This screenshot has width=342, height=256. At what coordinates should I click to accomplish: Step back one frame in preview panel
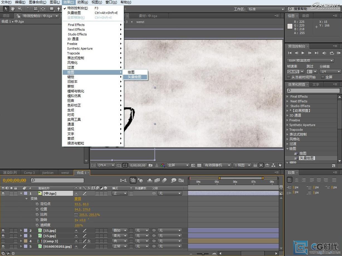coord(296,53)
